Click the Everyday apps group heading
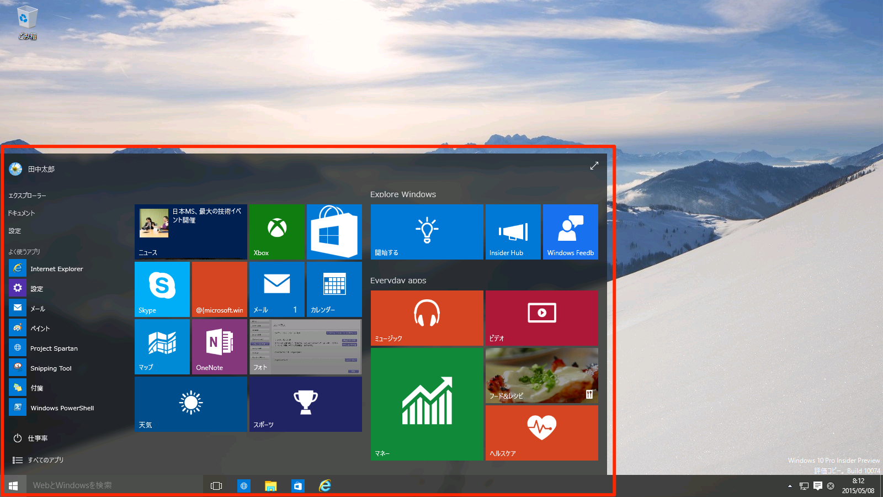883x497 pixels. click(x=398, y=281)
